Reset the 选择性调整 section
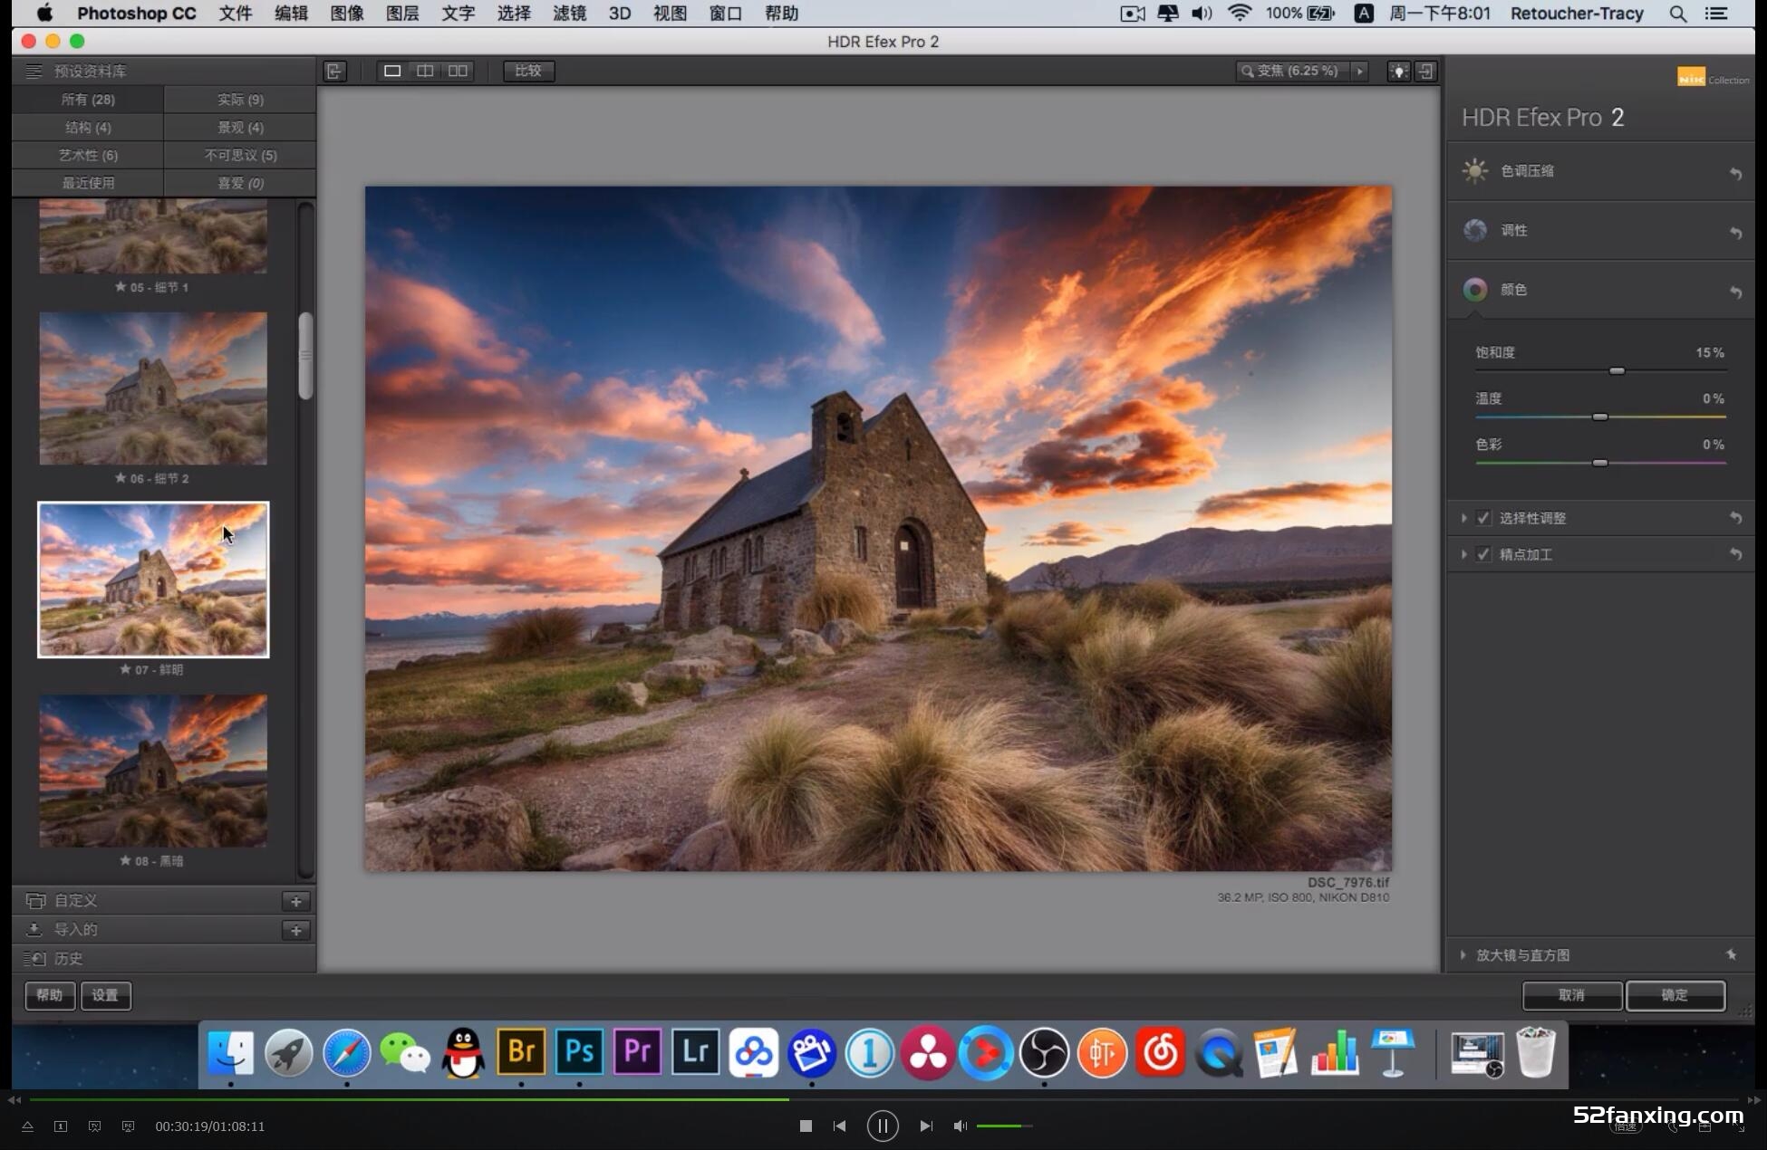 pyautogui.click(x=1735, y=518)
